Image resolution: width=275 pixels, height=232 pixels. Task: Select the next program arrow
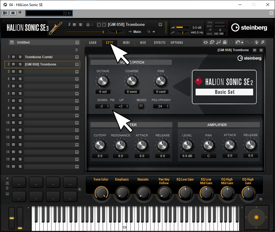click(104, 25)
